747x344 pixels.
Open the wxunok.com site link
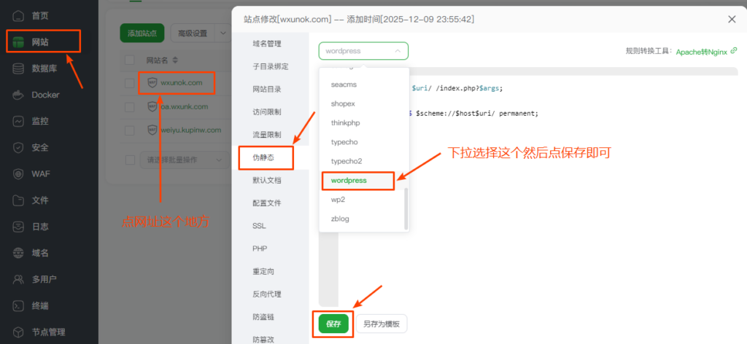[x=182, y=82]
